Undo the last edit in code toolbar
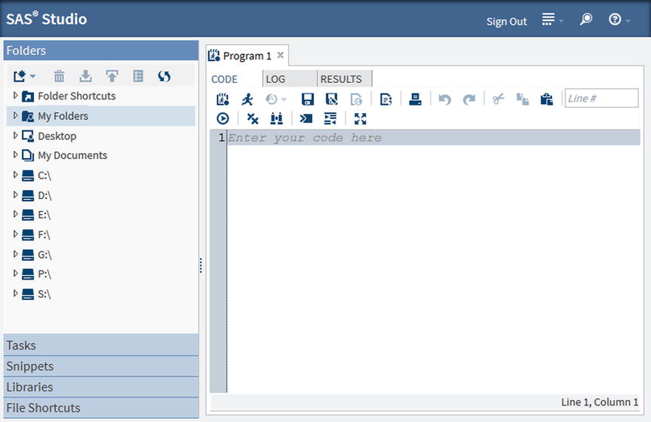The height and width of the screenshot is (422, 651). click(x=444, y=99)
